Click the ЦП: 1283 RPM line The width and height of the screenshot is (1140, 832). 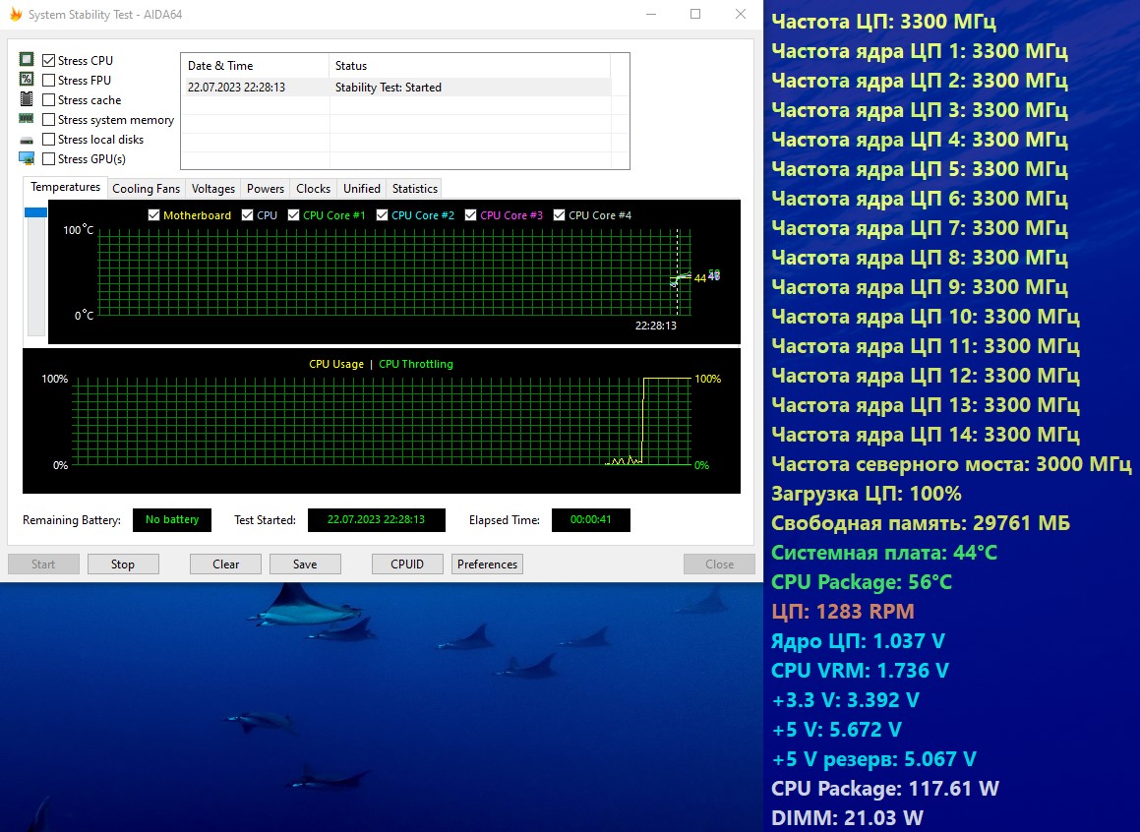843,611
